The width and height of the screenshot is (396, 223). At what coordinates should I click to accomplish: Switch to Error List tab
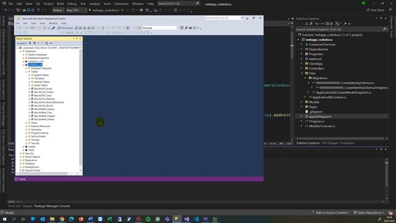click(14, 206)
